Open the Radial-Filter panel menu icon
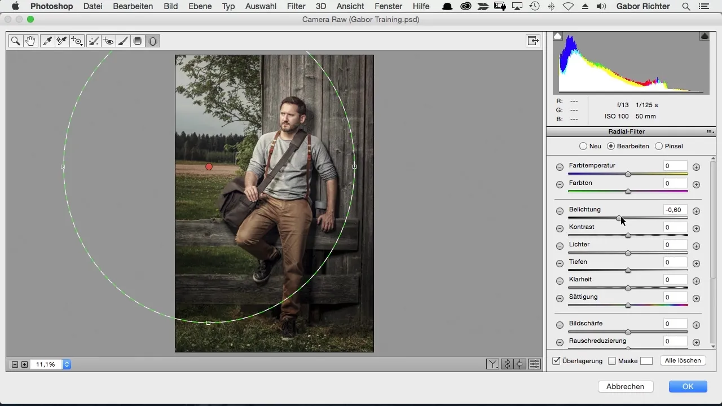The image size is (722, 406). click(710, 131)
